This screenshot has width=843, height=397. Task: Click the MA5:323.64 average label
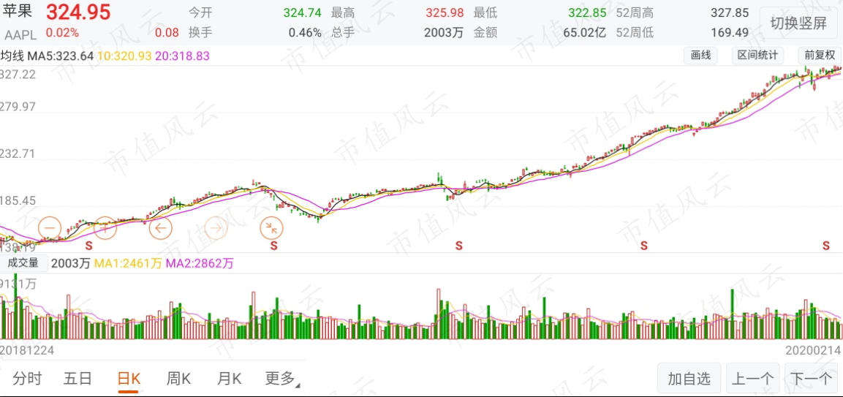click(x=61, y=56)
